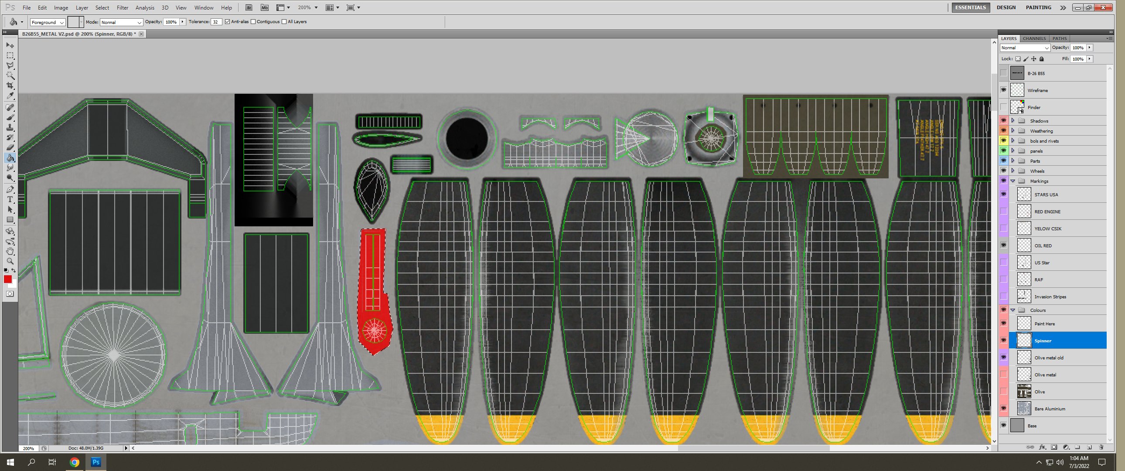Click the Delete layer trash icon

point(1101,447)
